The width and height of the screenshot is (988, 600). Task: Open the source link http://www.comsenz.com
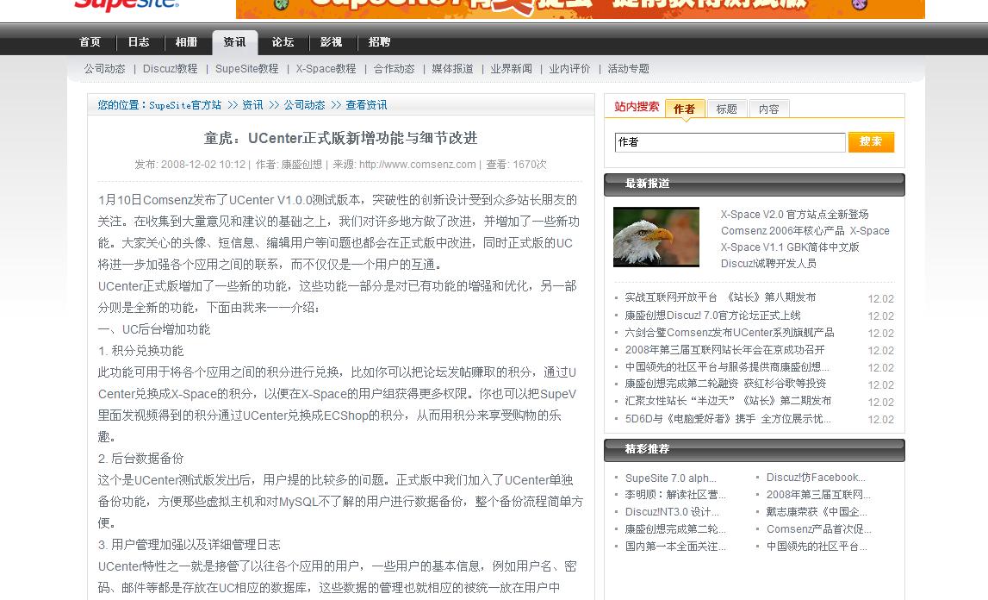click(417, 165)
